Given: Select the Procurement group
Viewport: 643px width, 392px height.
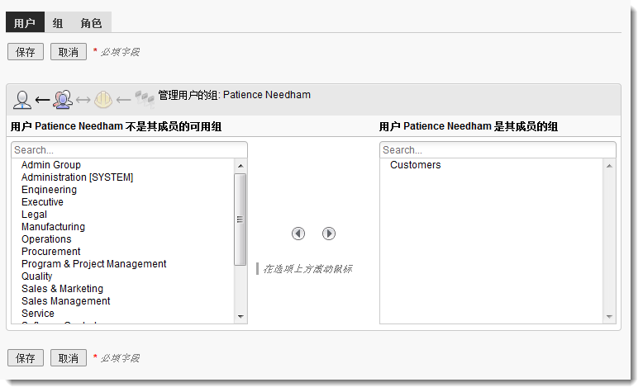Looking at the screenshot, I should point(51,251).
